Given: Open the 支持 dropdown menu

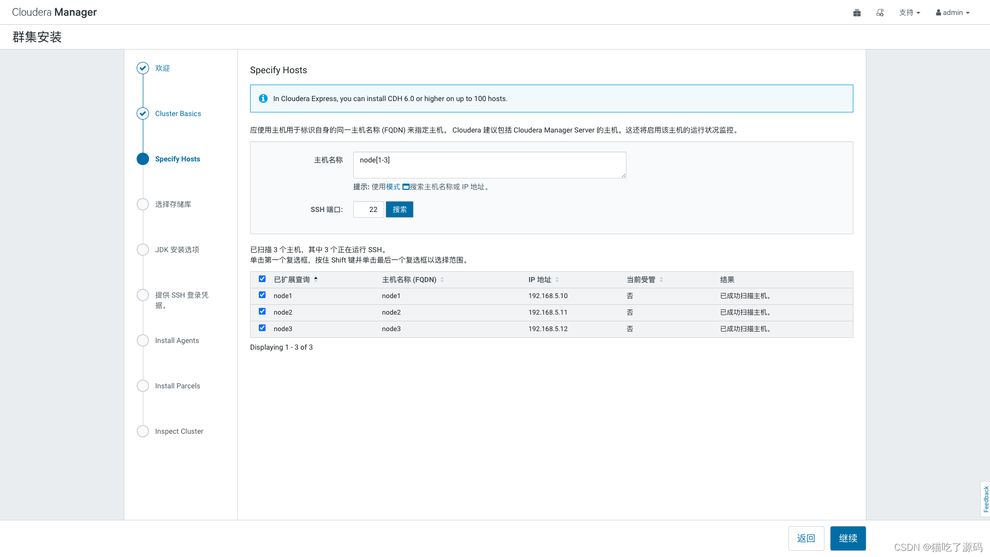Looking at the screenshot, I should 909,12.
